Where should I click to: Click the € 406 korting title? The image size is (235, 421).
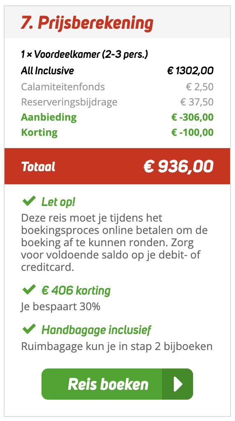(76, 291)
